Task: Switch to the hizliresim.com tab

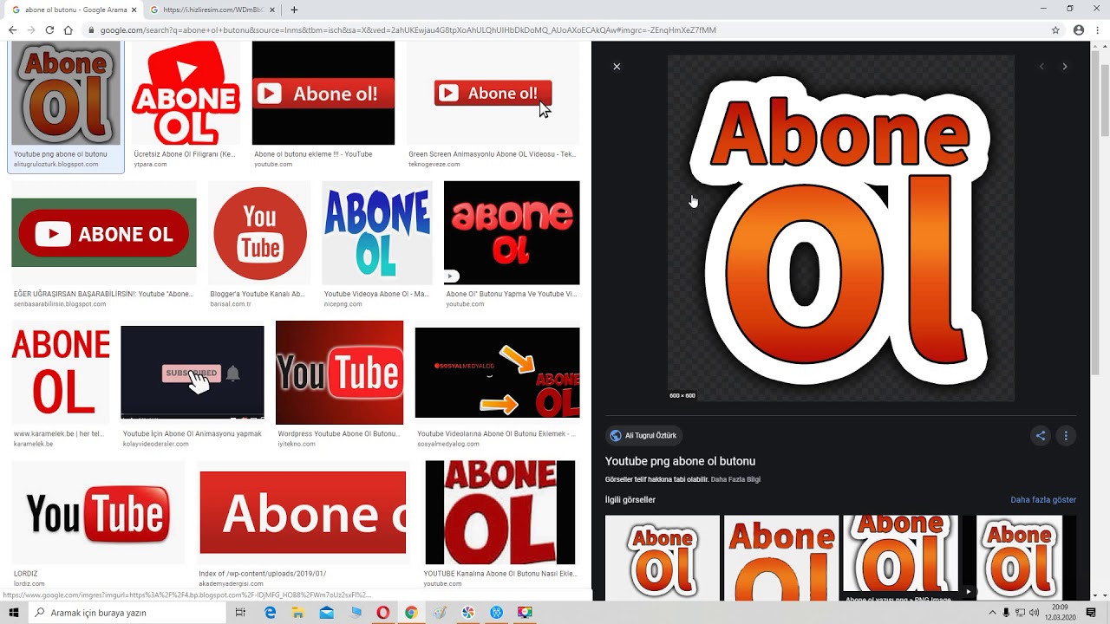Action: coord(212,10)
